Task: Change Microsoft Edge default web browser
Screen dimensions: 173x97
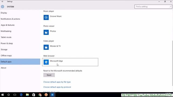Action: tap(70, 62)
